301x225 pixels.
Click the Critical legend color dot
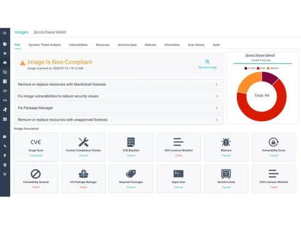(246, 68)
